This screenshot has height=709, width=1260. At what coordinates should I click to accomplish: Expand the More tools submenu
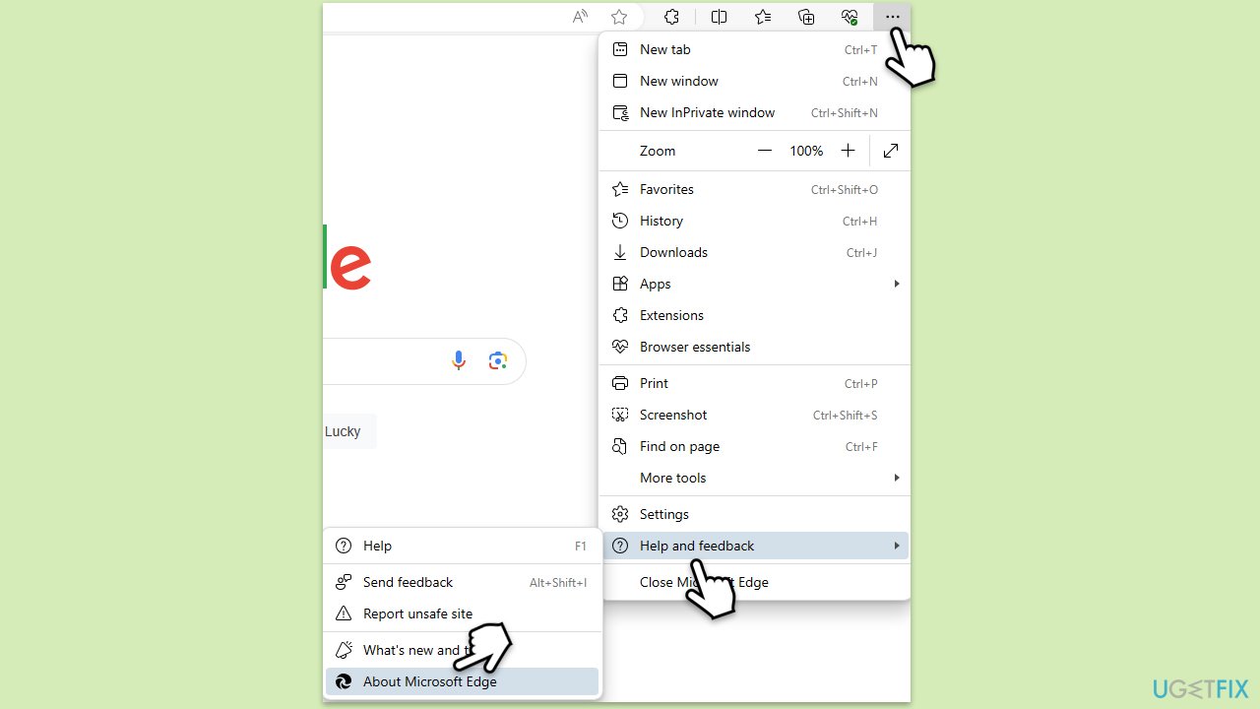point(754,478)
